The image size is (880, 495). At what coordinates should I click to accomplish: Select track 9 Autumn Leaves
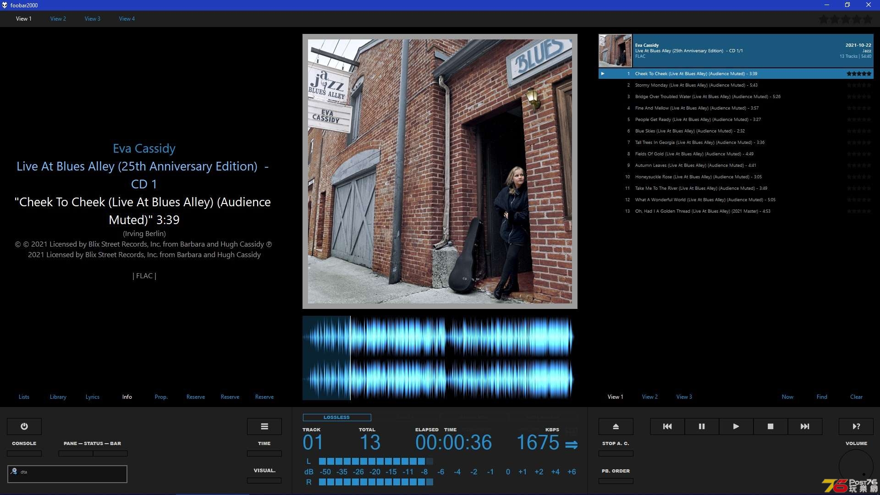click(x=736, y=165)
